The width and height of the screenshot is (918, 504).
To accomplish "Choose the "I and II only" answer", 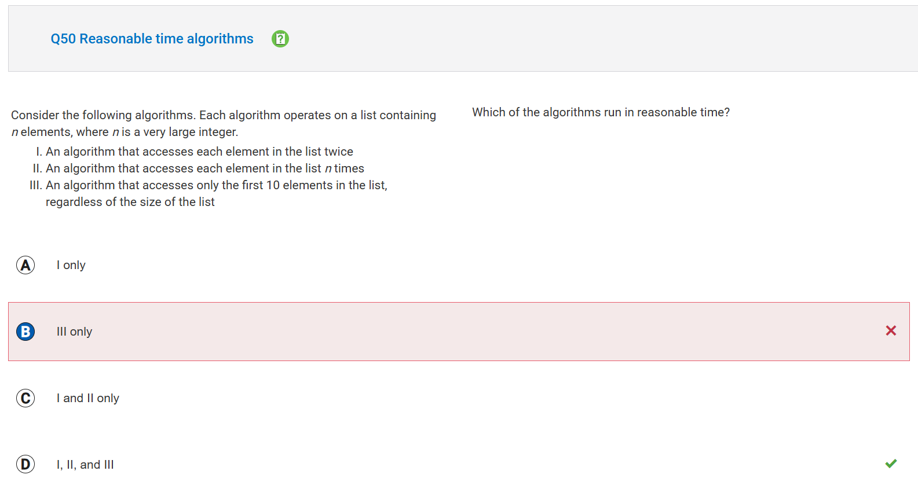I will 88,398.
